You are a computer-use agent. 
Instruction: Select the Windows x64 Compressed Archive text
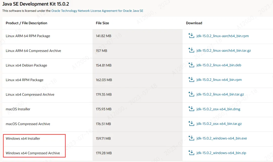click(x=33, y=153)
